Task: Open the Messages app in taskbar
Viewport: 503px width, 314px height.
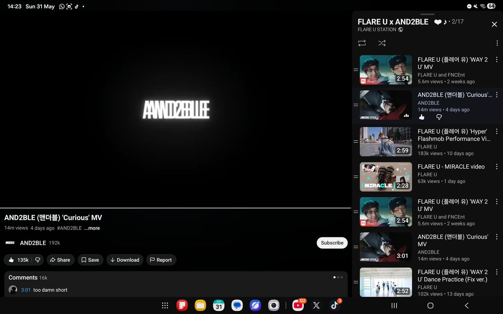Action: (x=237, y=306)
